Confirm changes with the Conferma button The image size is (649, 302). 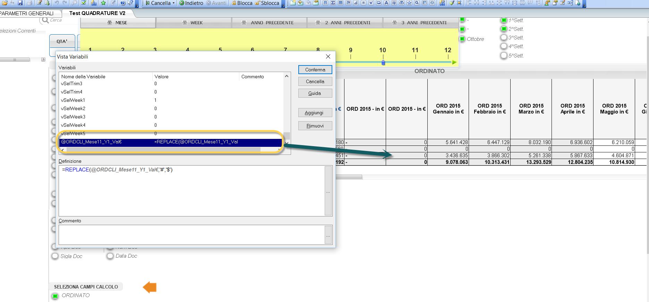click(x=315, y=70)
